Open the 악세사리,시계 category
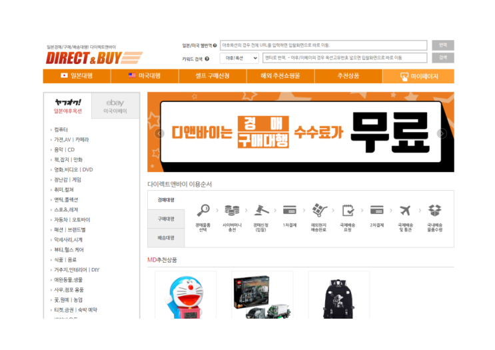 point(68,240)
